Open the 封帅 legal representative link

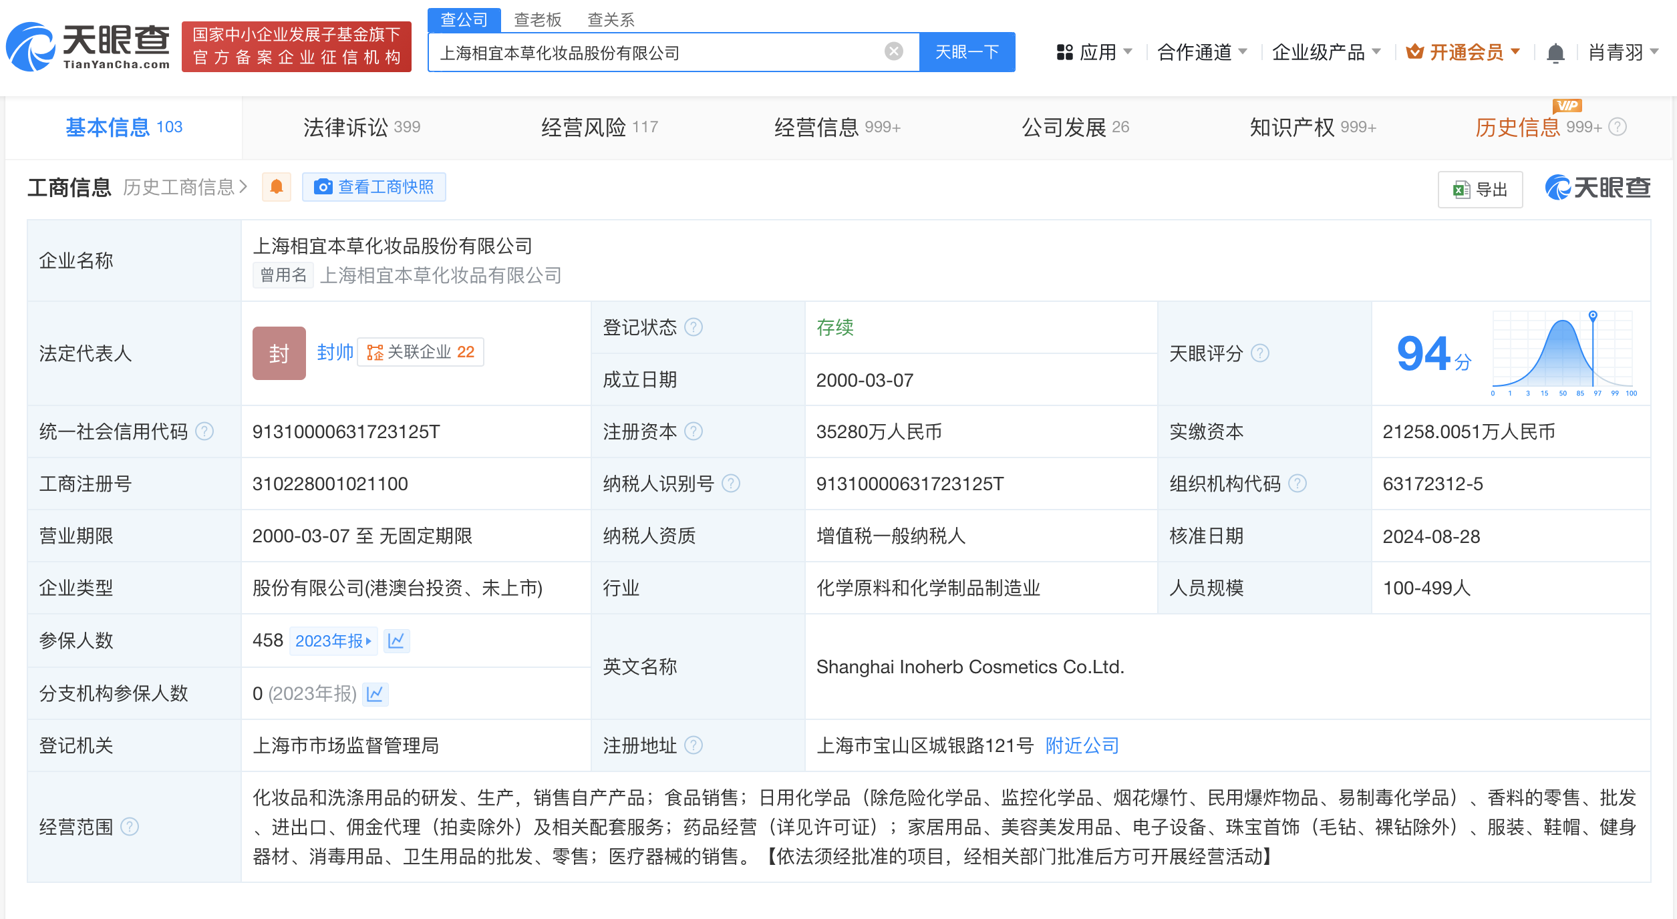pyautogui.click(x=335, y=352)
